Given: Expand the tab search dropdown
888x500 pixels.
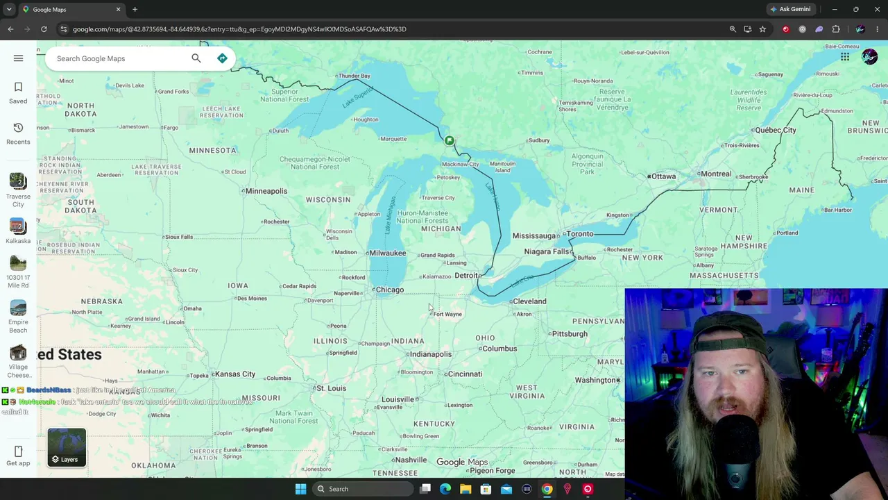Looking at the screenshot, I should (x=9, y=9).
